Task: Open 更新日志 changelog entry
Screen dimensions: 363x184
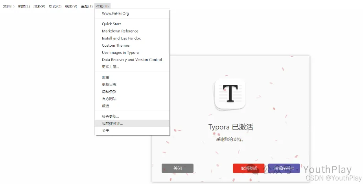Action: coord(132,84)
